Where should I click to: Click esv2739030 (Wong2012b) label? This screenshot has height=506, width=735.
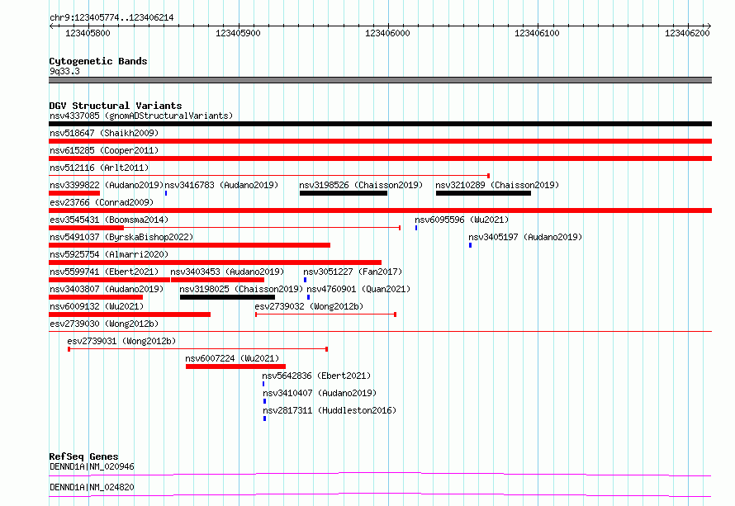pos(104,324)
